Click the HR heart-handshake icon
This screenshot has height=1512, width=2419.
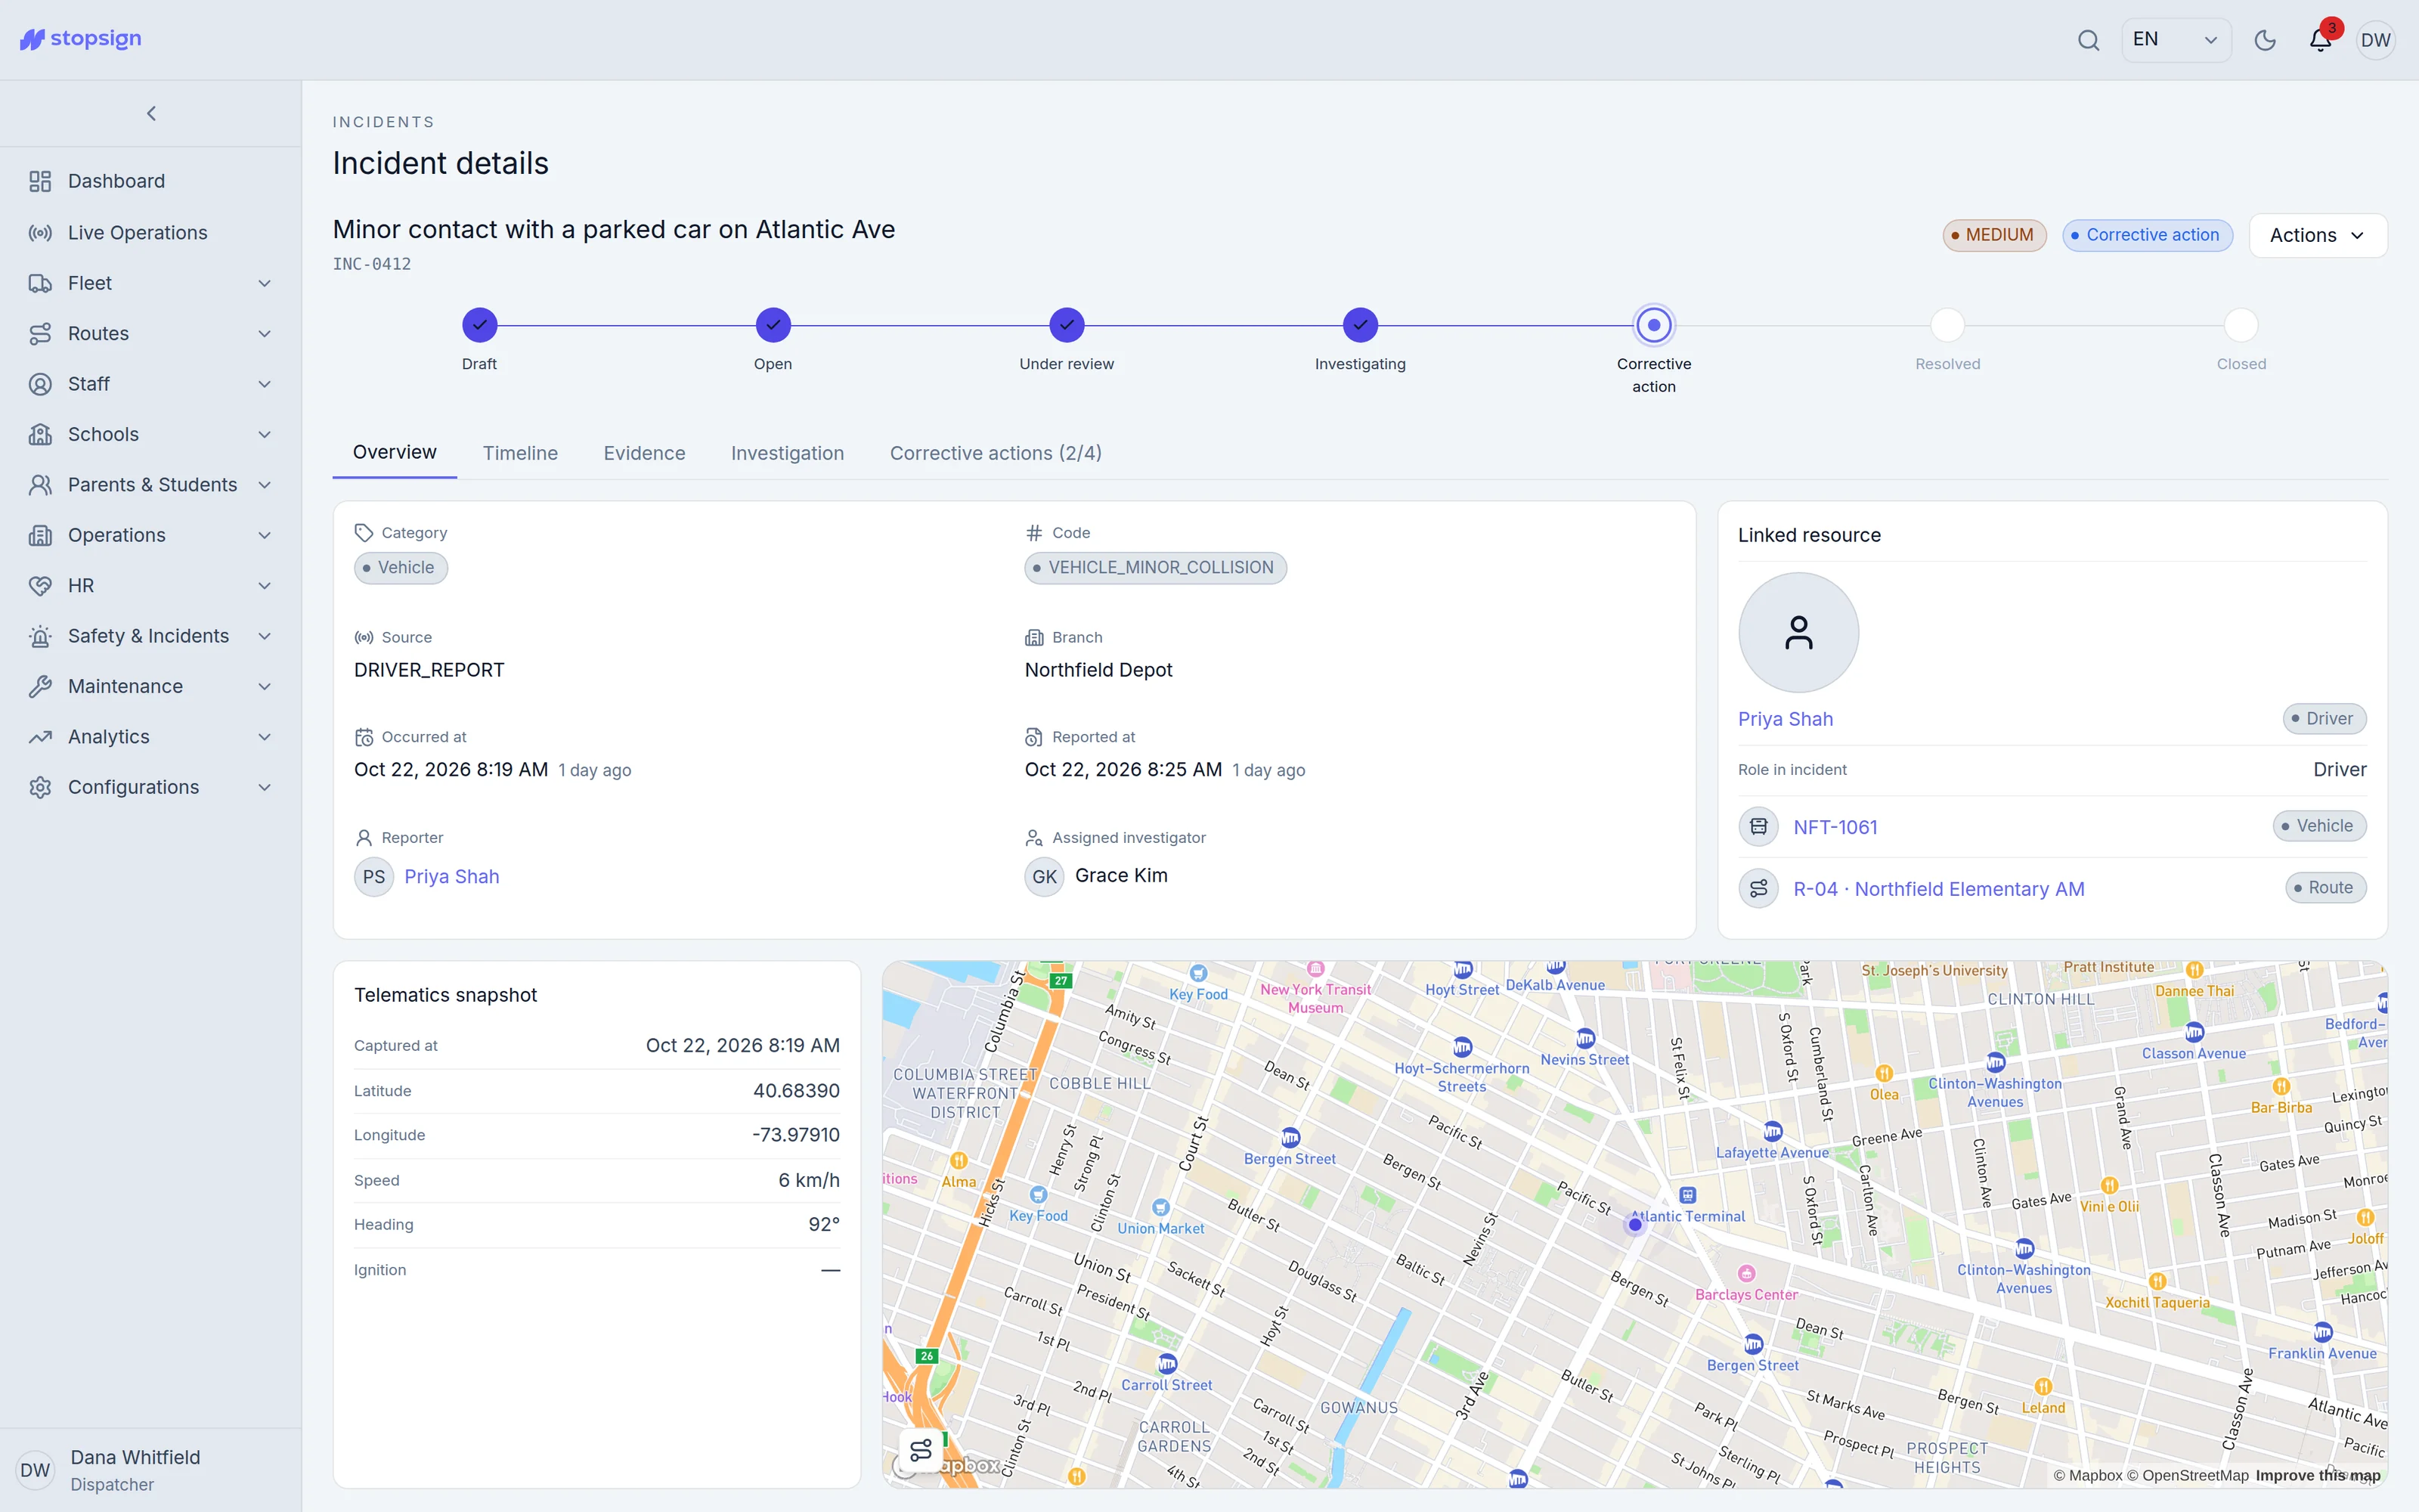(x=40, y=585)
